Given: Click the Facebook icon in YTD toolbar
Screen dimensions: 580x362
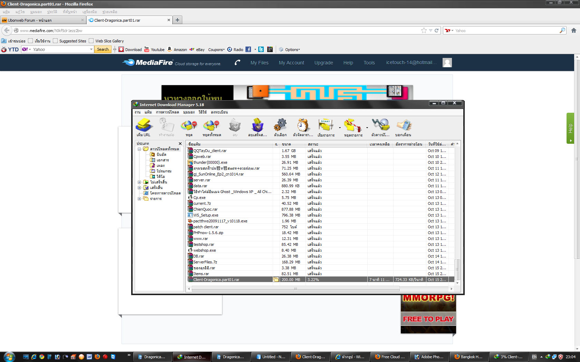Looking at the screenshot, I should point(248,50).
